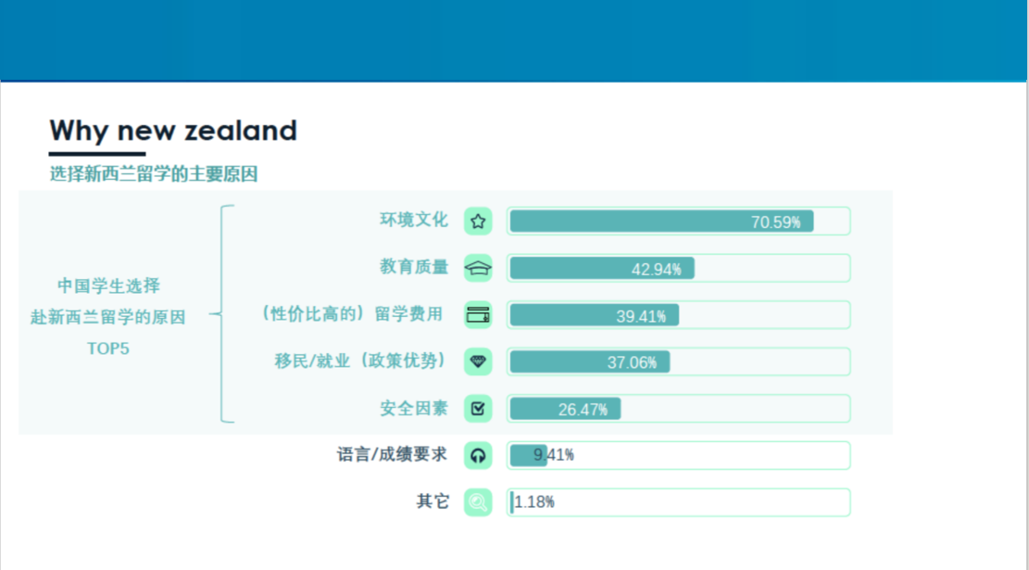Select the 26.47% bar for 安全因素
Screen dimensions: 1029x570
coord(565,409)
